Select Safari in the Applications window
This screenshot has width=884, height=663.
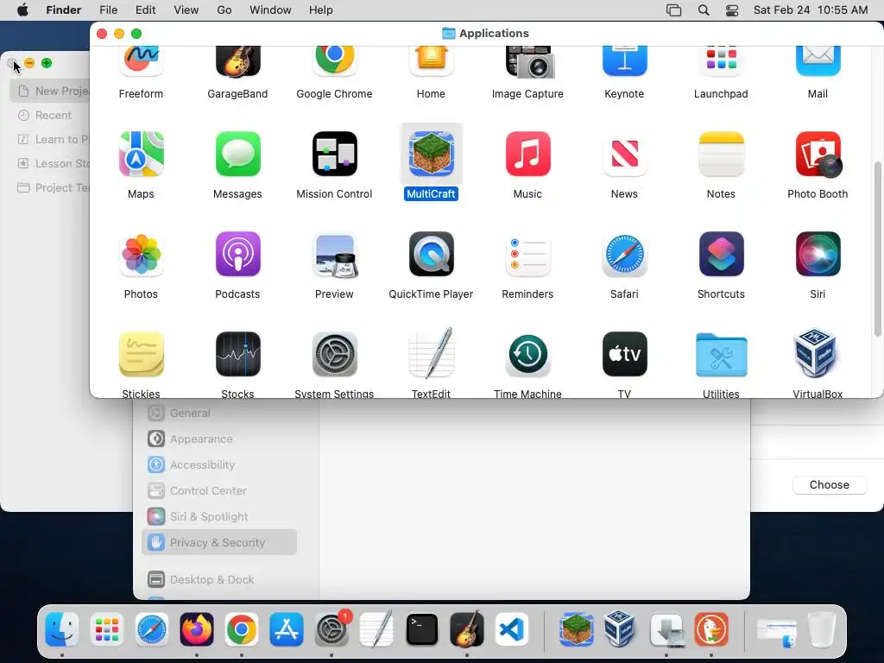pyautogui.click(x=625, y=255)
